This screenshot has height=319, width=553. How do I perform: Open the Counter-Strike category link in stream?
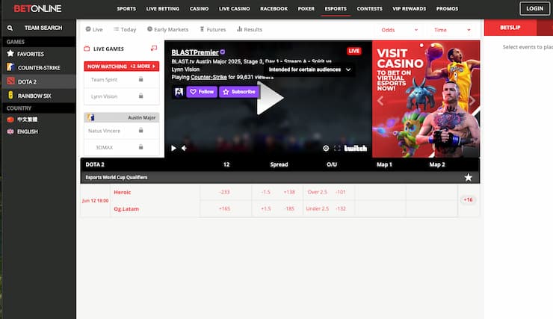click(x=208, y=77)
